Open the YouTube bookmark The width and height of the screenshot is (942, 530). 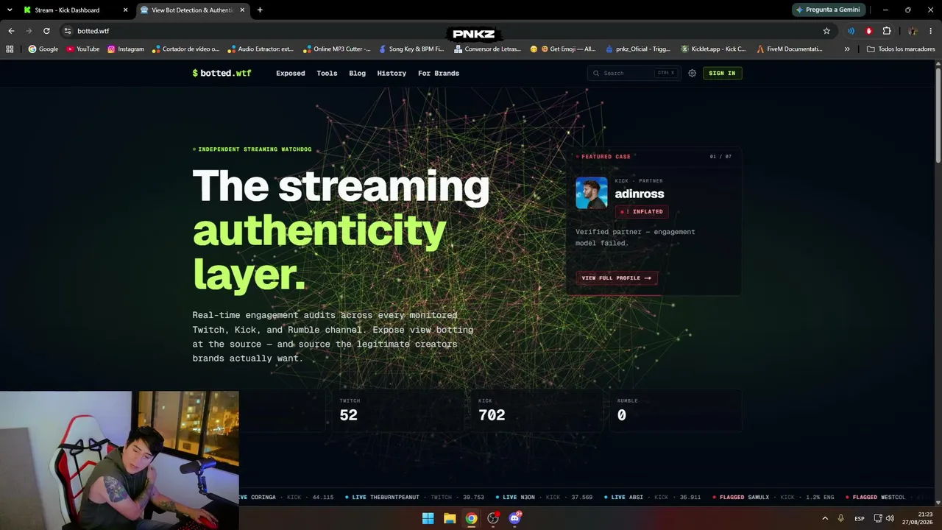[83, 49]
